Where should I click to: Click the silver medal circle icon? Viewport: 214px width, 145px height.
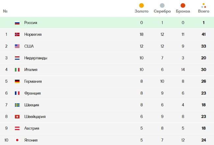162,5
